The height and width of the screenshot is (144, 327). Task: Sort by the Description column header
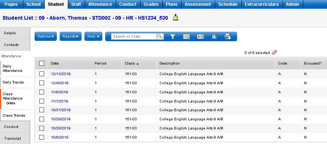coord(170,63)
